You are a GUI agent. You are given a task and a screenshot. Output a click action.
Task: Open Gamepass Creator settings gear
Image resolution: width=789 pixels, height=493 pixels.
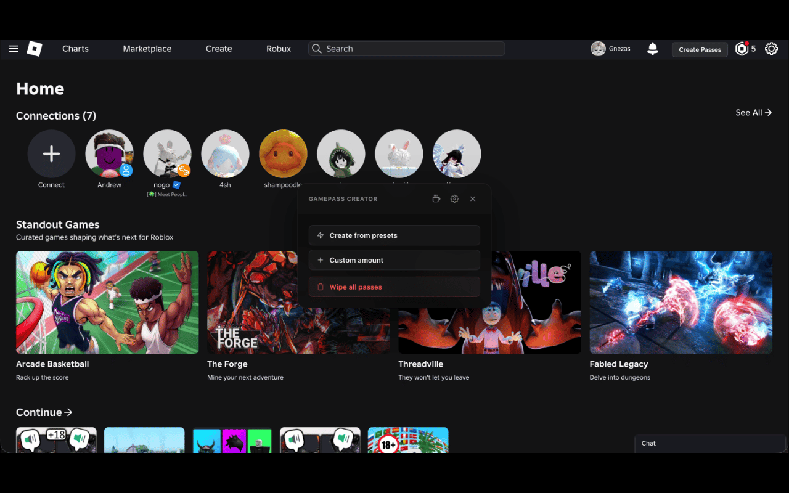point(454,199)
